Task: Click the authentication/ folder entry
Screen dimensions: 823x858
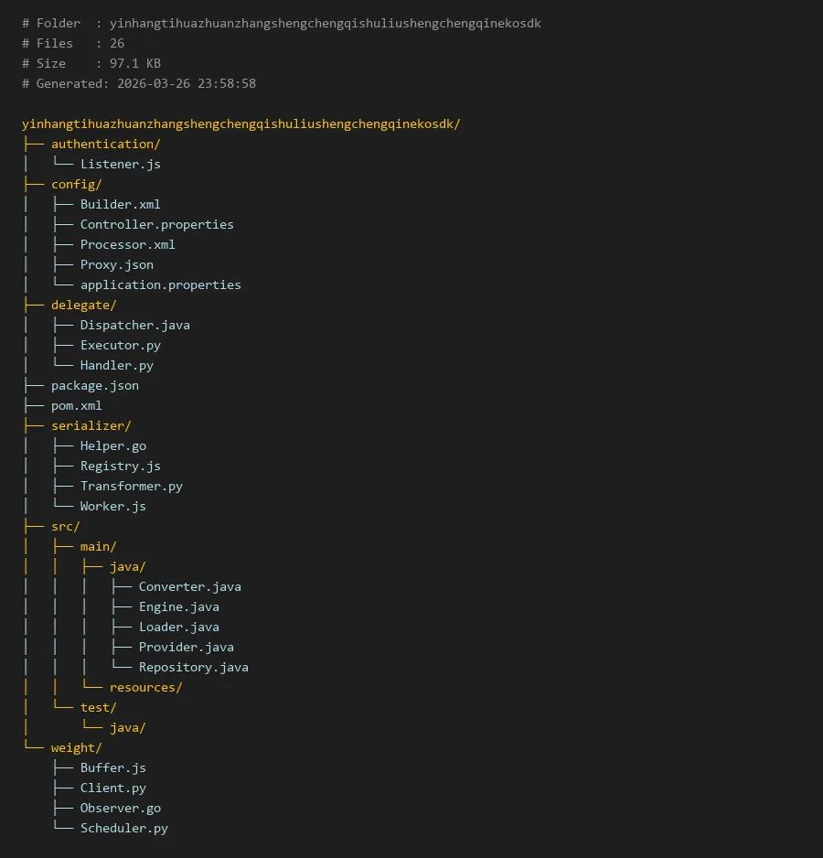Action: (x=105, y=144)
